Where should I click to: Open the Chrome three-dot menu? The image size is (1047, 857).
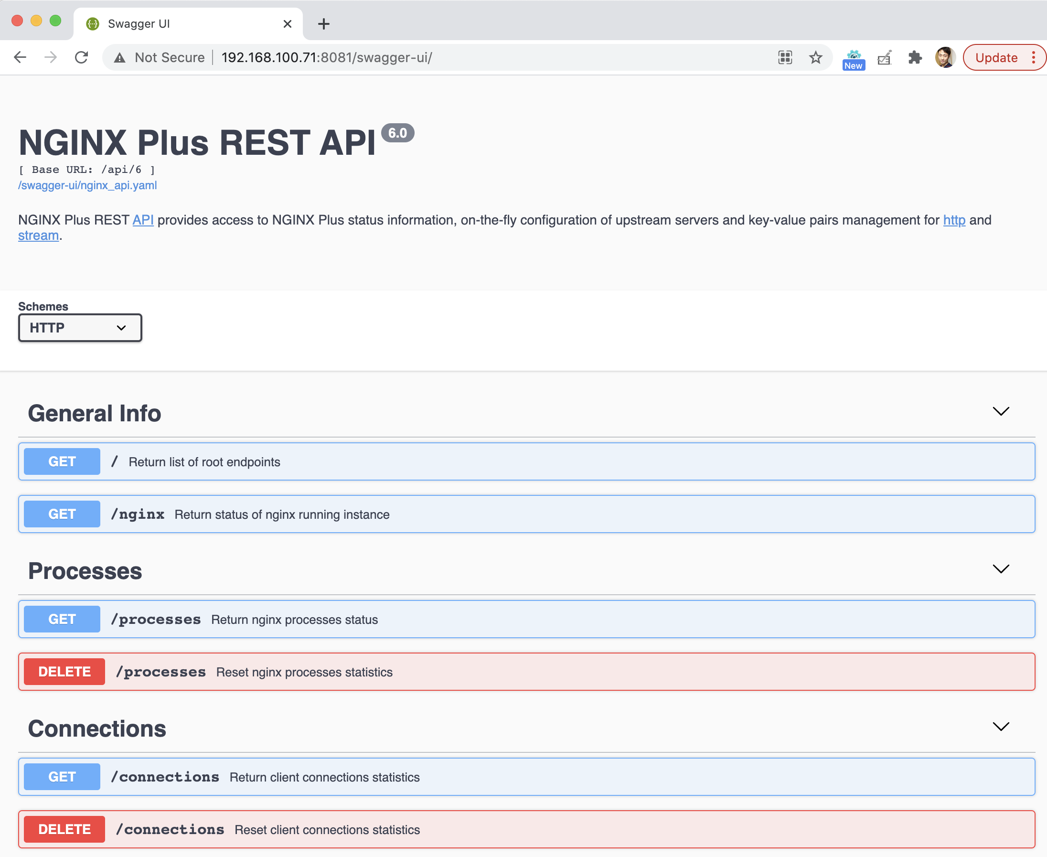(x=1033, y=57)
